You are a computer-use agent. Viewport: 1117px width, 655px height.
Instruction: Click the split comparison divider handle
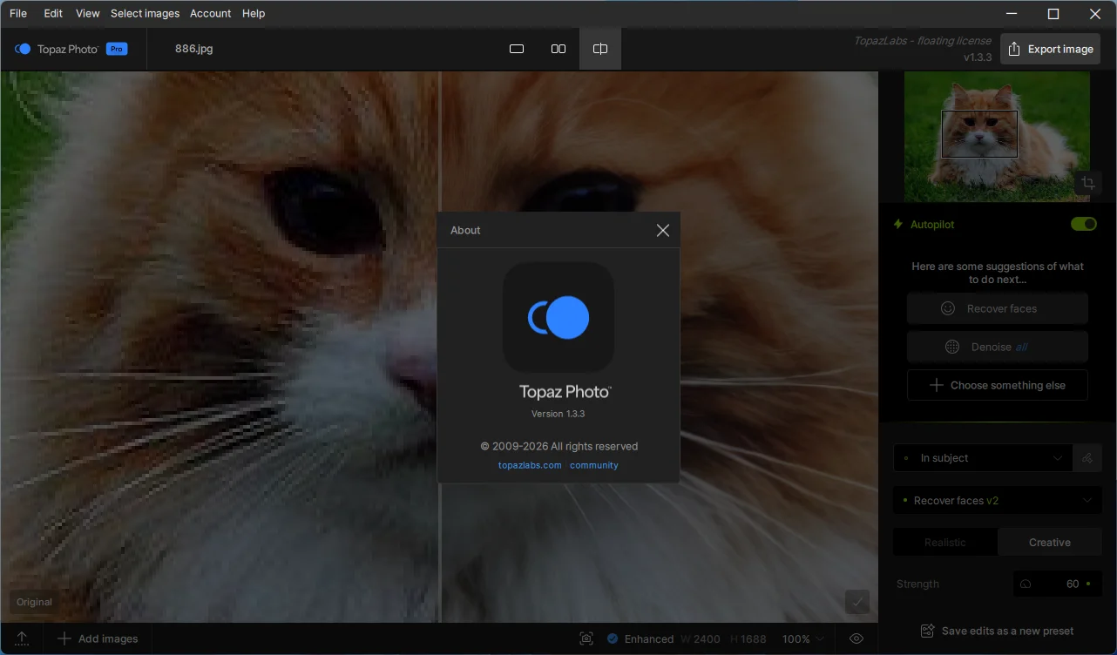440,347
